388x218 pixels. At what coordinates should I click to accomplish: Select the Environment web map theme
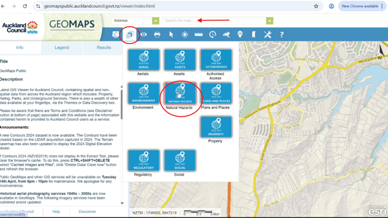point(143,93)
